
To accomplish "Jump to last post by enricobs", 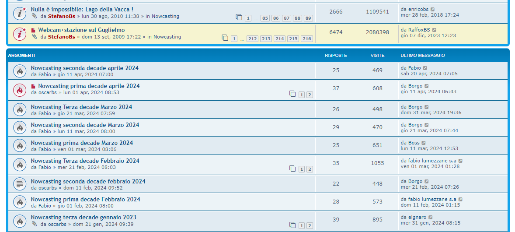I will click(x=433, y=9).
